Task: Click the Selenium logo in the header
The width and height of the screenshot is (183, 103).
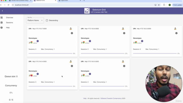Action: click(87, 11)
